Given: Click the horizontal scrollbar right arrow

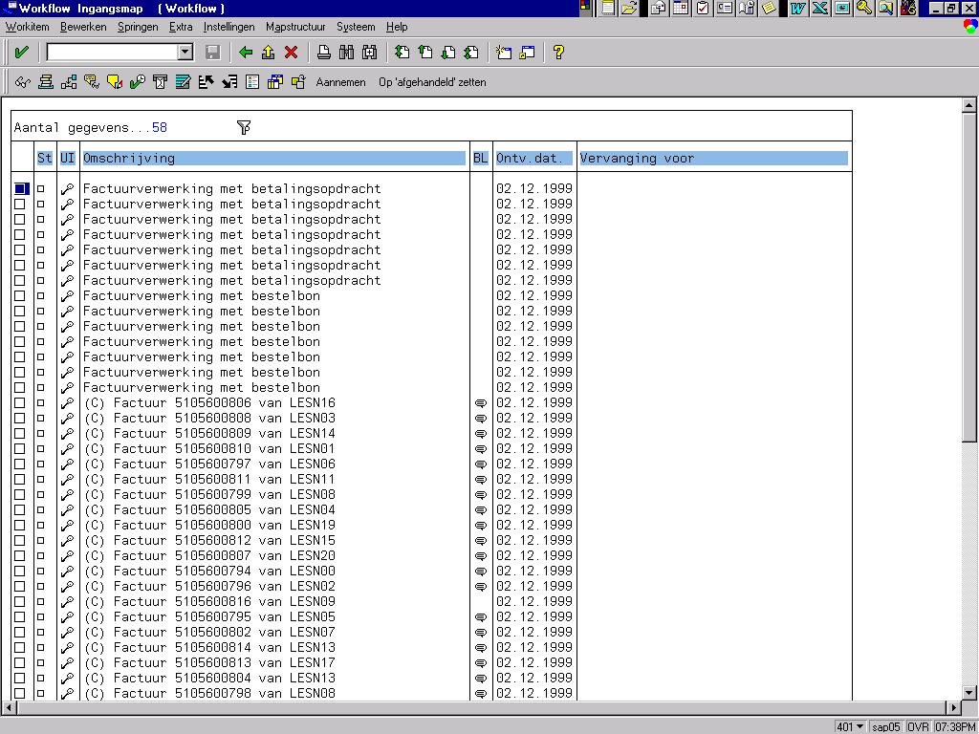Looking at the screenshot, I should tap(953, 708).
